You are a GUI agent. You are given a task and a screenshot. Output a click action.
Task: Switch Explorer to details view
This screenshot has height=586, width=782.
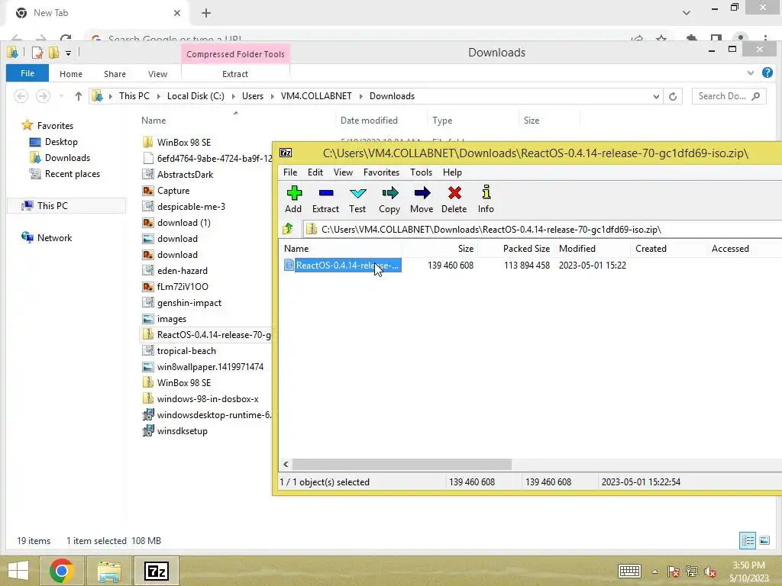(x=748, y=540)
